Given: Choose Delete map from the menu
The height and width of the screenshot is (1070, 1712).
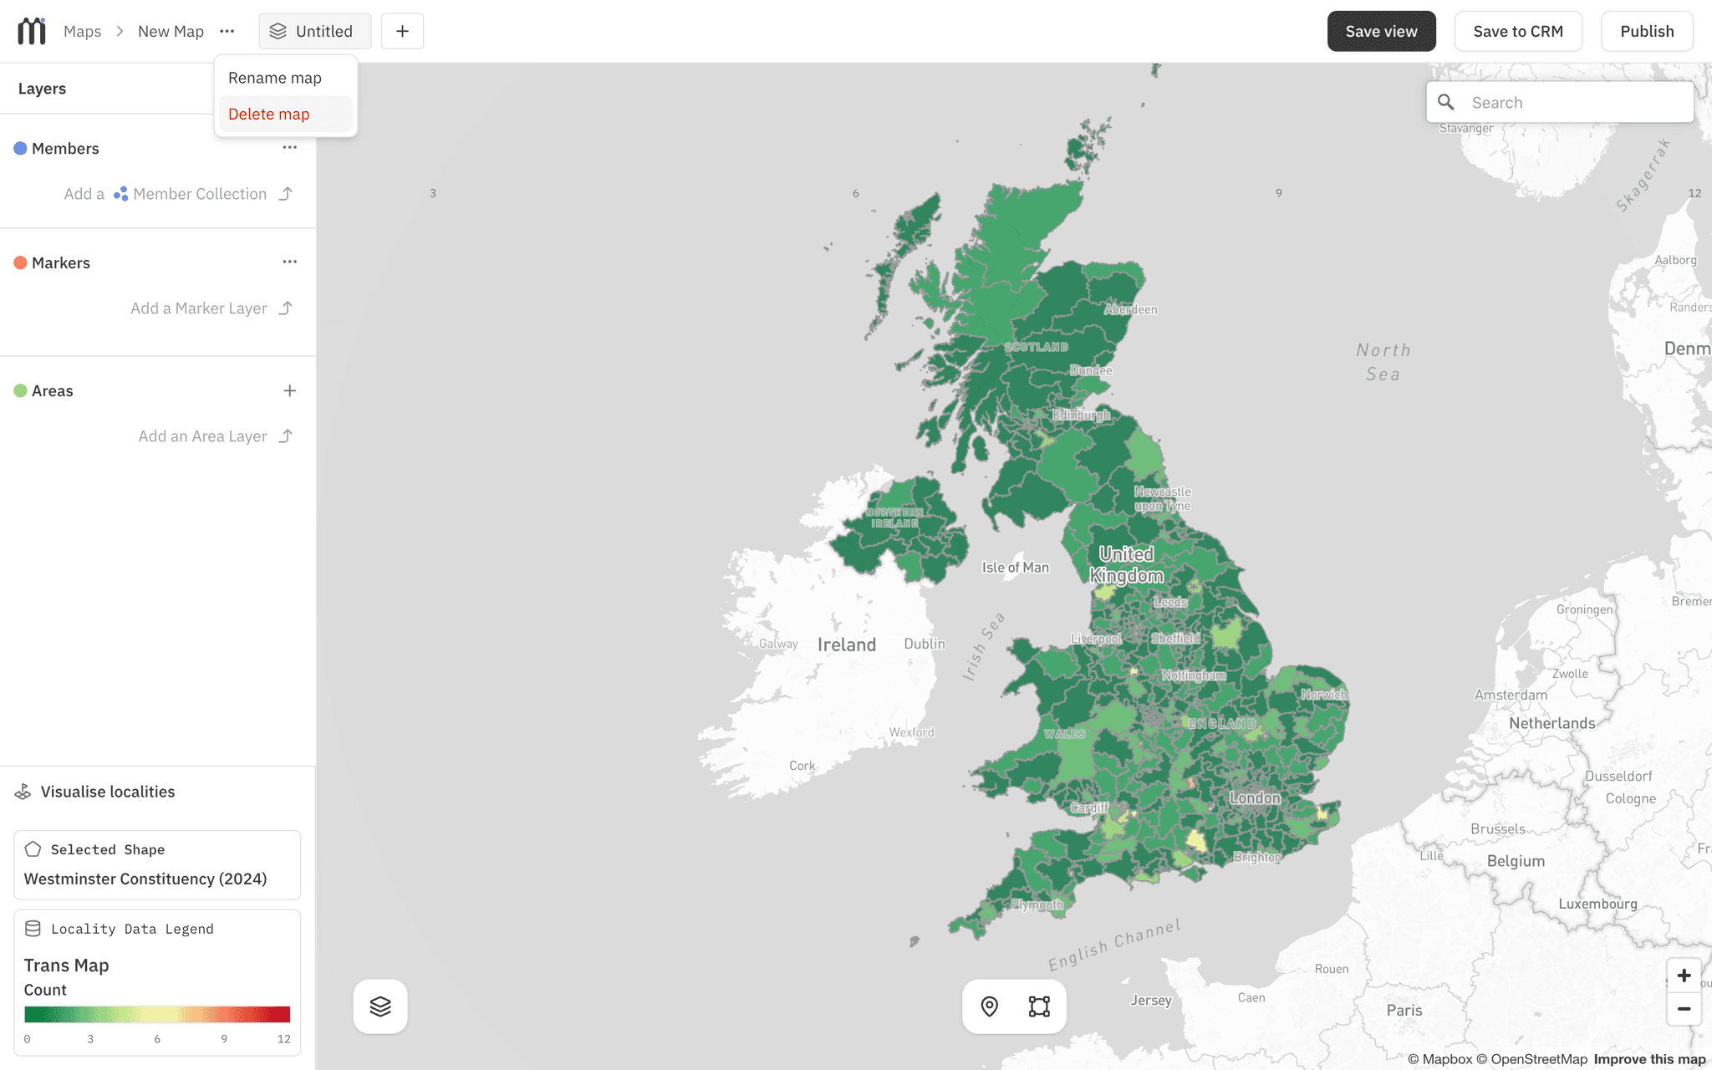Looking at the screenshot, I should click(x=269, y=114).
